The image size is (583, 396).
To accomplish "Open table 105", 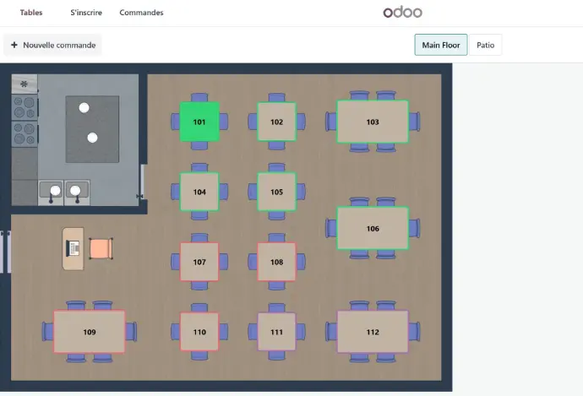I will tap(276, 192).
